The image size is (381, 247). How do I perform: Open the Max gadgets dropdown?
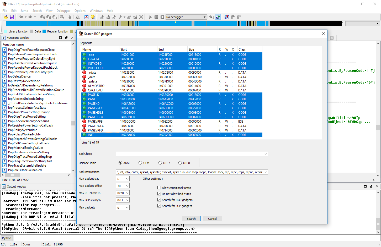coord(127,208)
